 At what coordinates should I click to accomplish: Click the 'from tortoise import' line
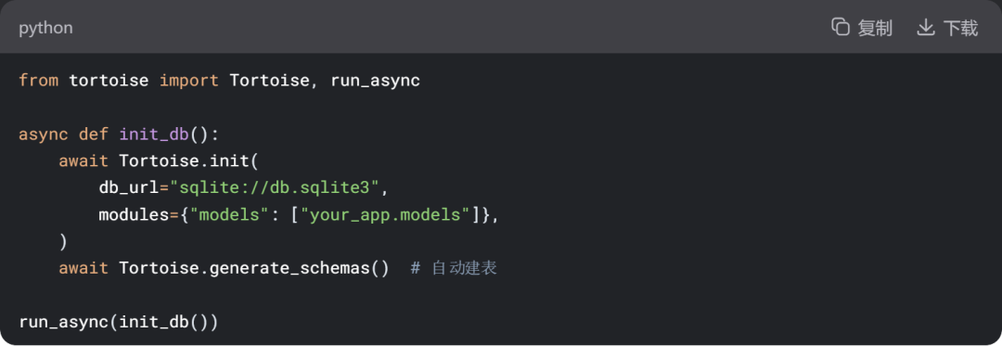[219, 81]
